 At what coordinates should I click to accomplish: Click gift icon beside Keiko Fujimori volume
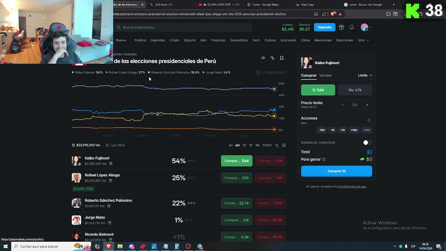coord(111,163)
